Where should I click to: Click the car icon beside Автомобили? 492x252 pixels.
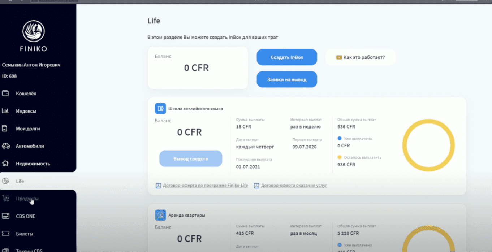tap(6, 146)
